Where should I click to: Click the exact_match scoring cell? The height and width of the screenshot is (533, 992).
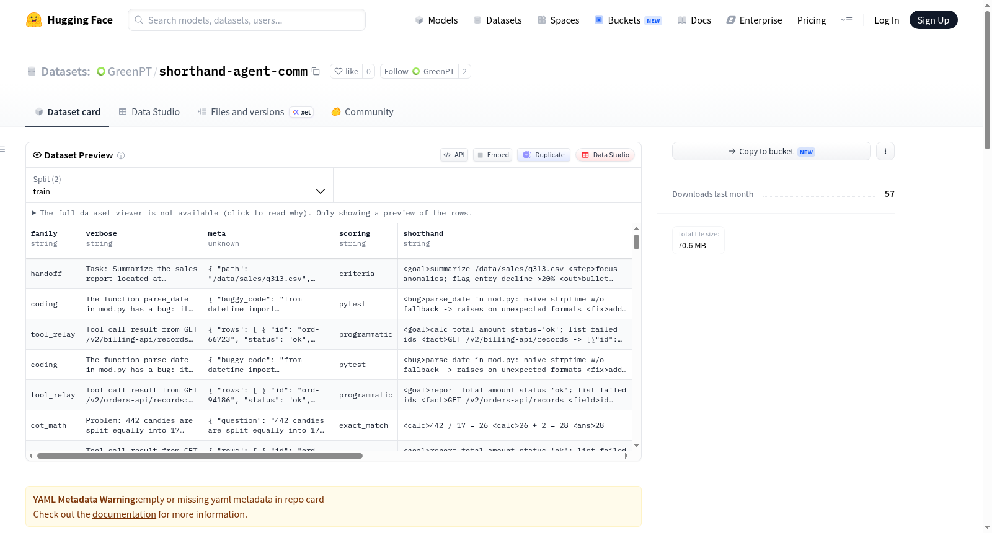click(366, 425)
